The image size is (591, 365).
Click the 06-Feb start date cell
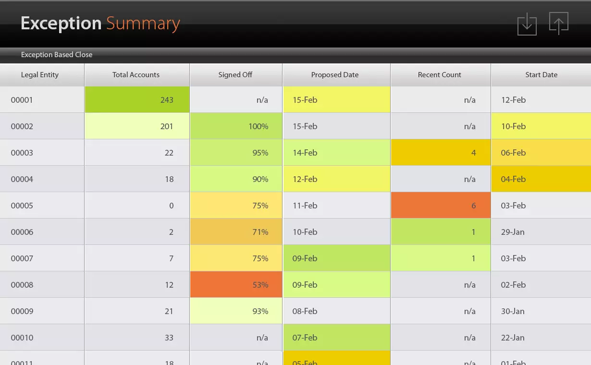click(x=541, y=153)
